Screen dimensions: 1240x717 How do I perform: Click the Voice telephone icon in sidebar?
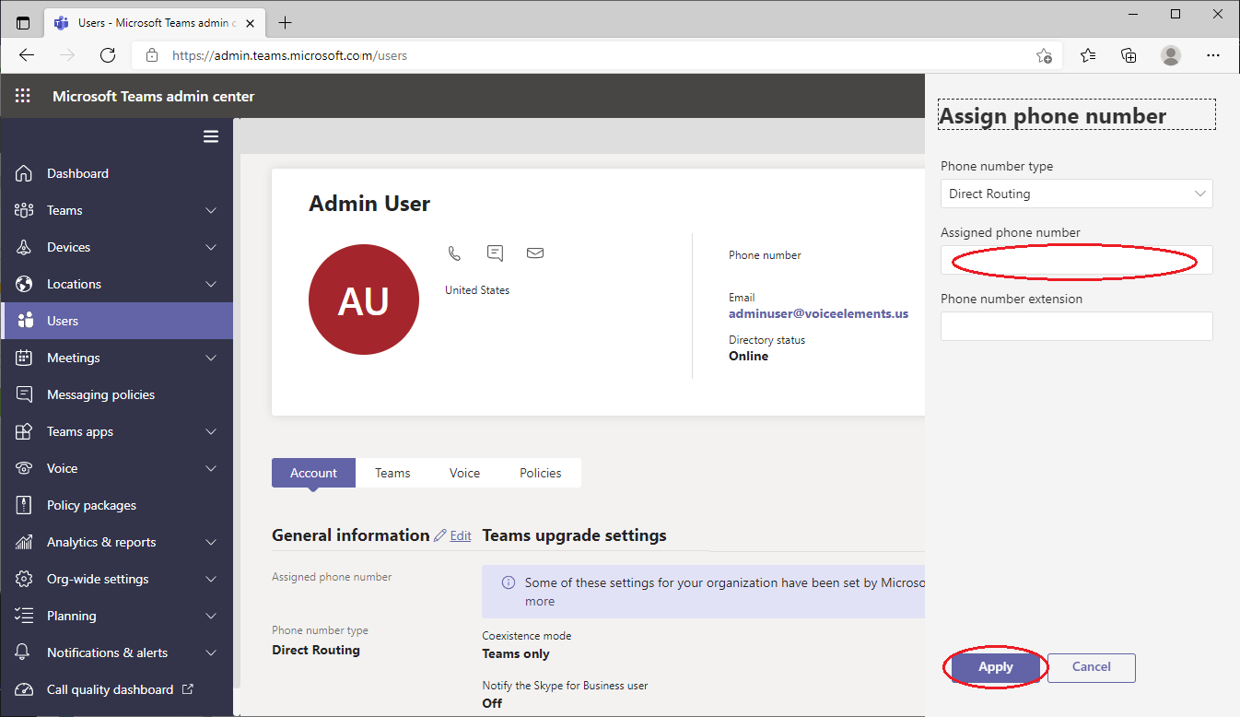pyautogui.click(x=24, y=468)
